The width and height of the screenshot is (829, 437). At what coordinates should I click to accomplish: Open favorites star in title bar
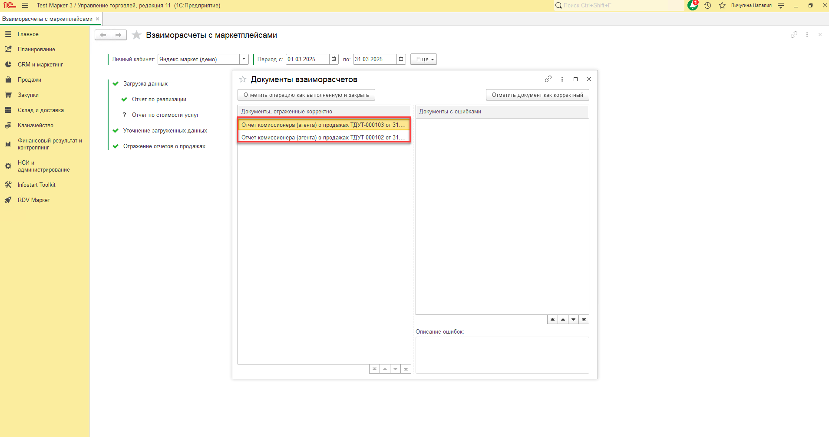(x=722, y=6)
